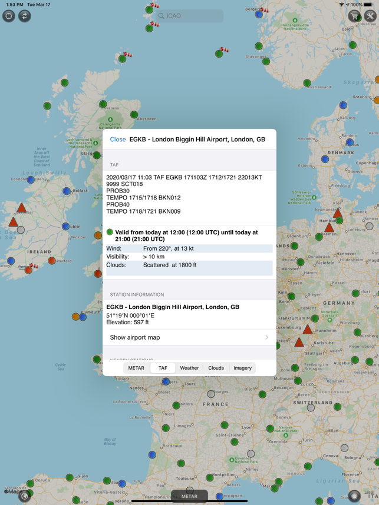The width and height of the screenshot is (379, 505).
Task: Tap the globe icon at bottom left
Action: [25, 496]
